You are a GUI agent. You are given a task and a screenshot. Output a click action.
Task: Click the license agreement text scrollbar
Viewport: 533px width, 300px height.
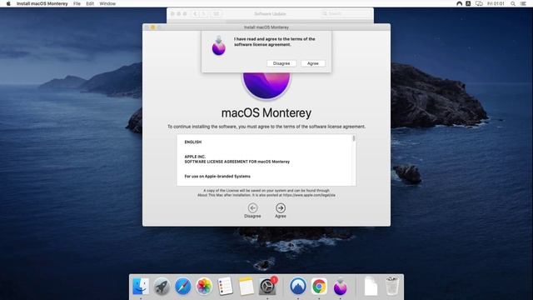(354, 138)
